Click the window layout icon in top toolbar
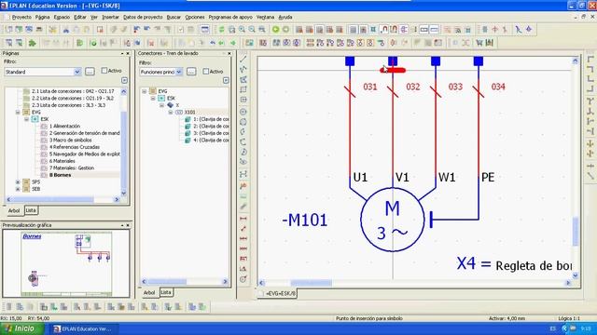The height and width of the screenshot is (335, 597). (x=205, y=29)
